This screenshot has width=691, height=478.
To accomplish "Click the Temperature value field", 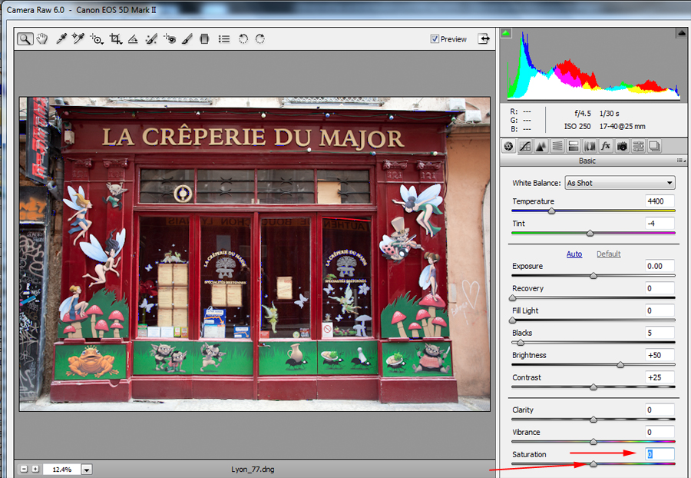I will (x=660, y=201).
